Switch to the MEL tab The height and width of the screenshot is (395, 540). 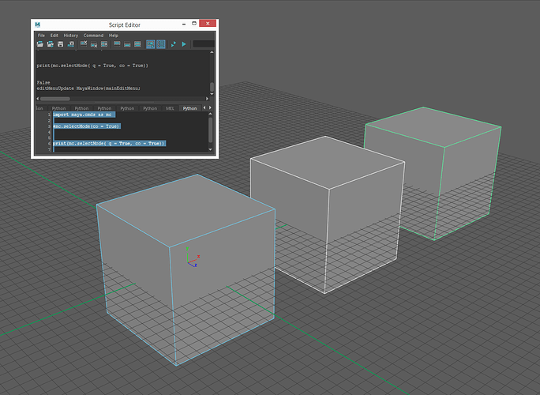(170, 107)
